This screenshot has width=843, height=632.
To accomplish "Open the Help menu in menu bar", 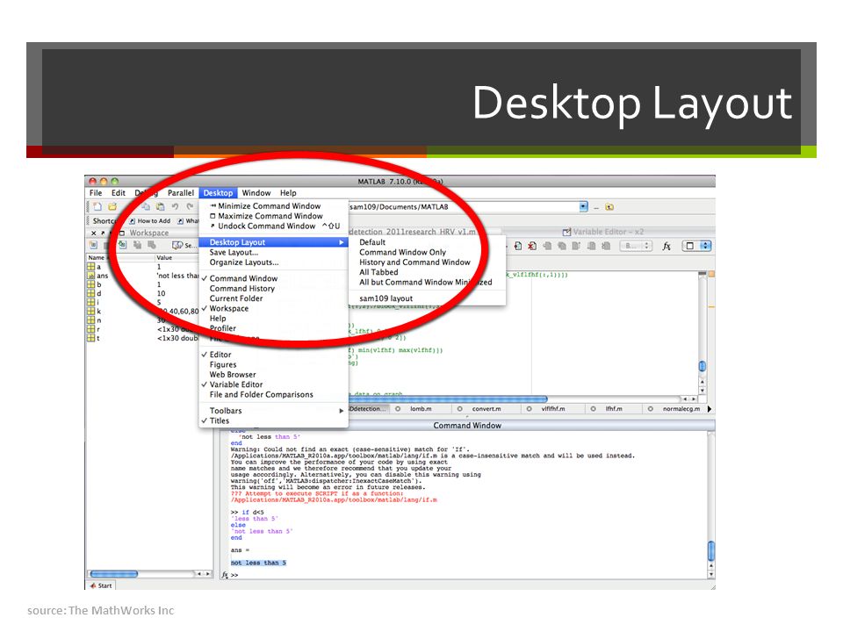I will (288, 193).
